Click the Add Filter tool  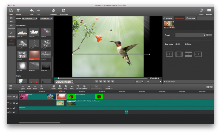pyautogui.click(x=84, y=87)
